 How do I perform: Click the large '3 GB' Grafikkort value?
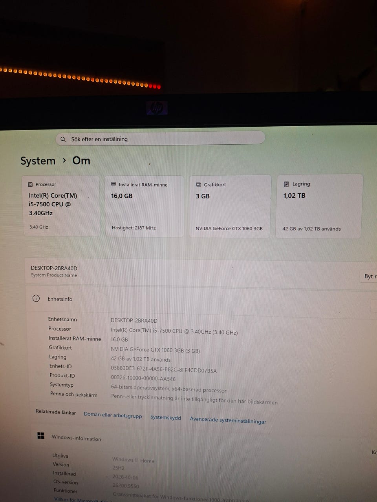click(x=203, y=196)
